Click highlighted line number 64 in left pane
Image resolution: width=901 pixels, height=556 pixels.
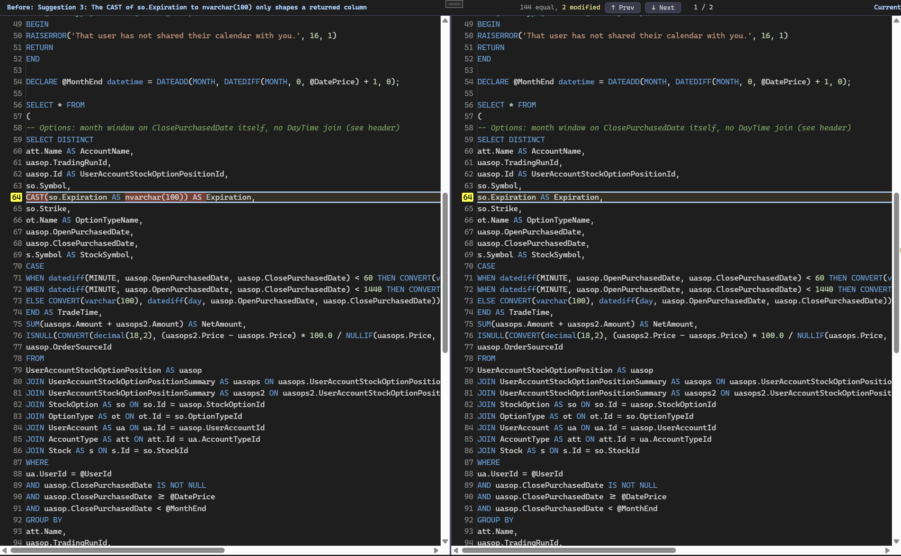point(16,197)
